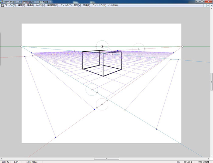This screenshot has height=163, width=213.
Task: Click the bottom-right blue perspective control point
Action: pyautogui.click(x=156, y=129)
